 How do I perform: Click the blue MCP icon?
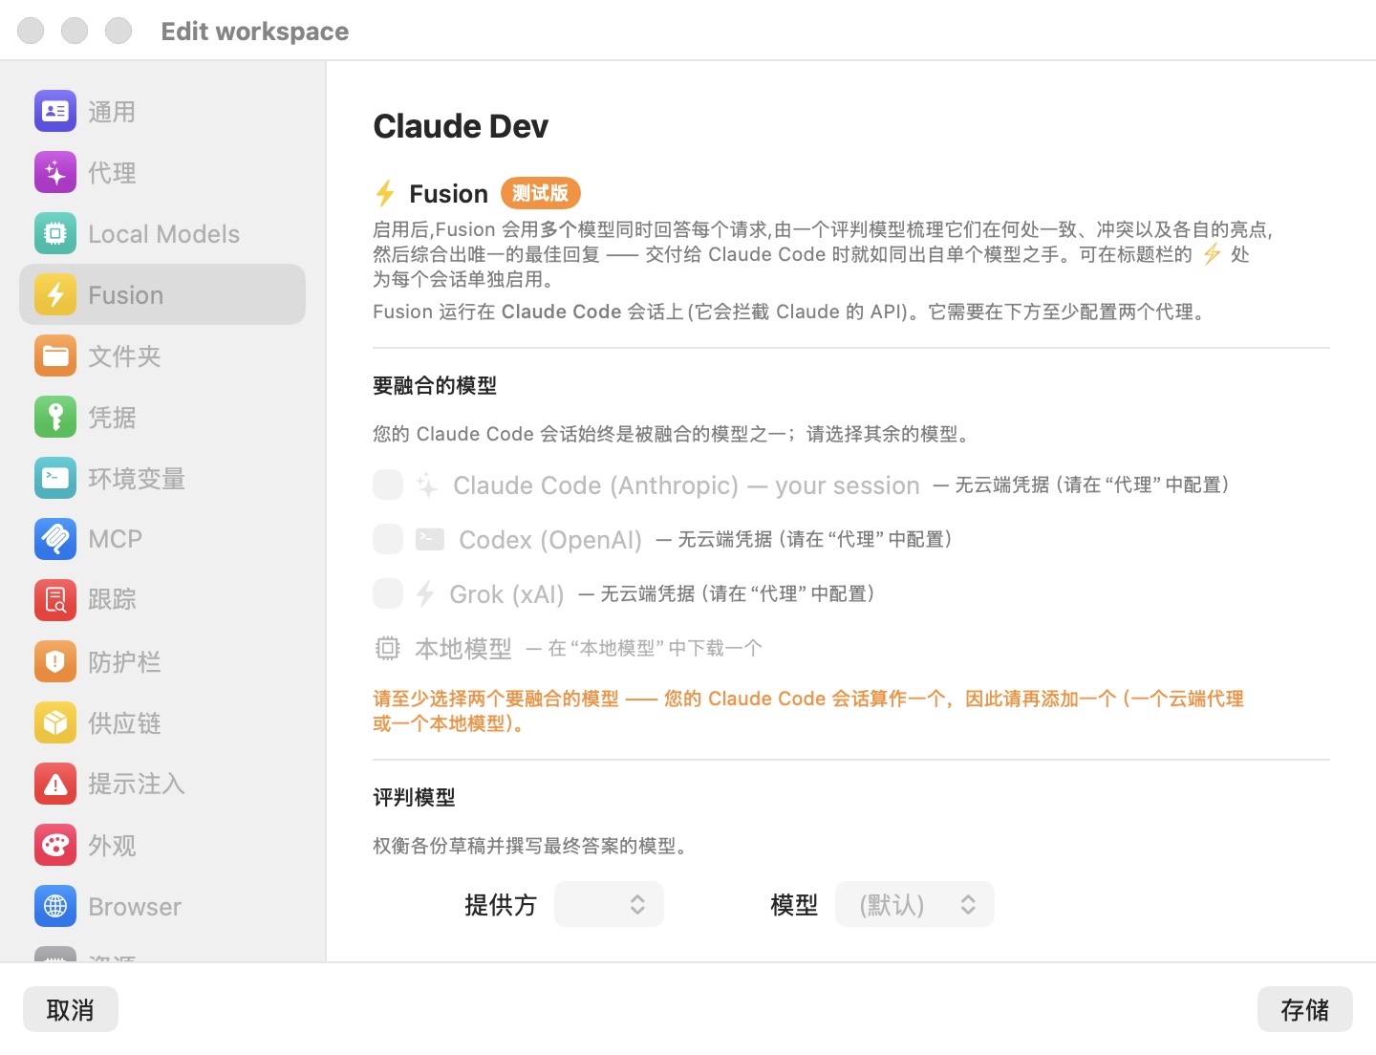[x=55, y=539]
